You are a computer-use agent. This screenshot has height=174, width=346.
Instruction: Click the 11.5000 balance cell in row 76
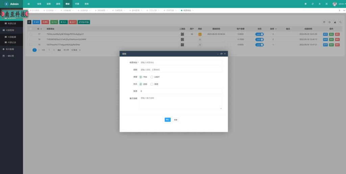[241, 39]
